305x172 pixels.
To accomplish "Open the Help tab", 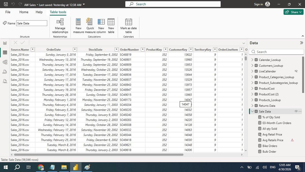I will 39,12.
